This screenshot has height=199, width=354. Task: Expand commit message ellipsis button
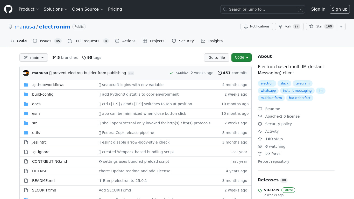[131, 73]
